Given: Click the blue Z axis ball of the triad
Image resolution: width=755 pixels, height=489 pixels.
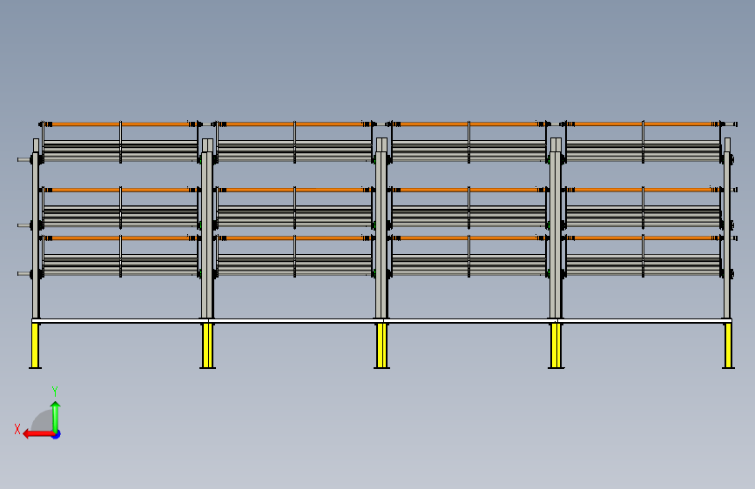Looking at the screenshot, I should pos(57,434).
